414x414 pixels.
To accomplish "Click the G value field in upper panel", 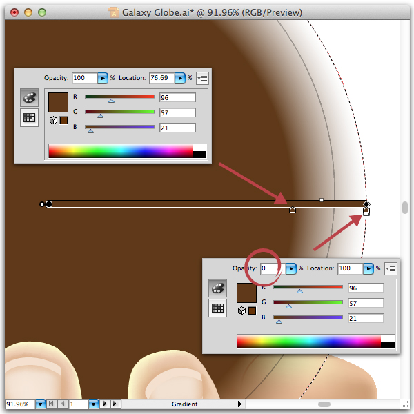I will 177,112.
